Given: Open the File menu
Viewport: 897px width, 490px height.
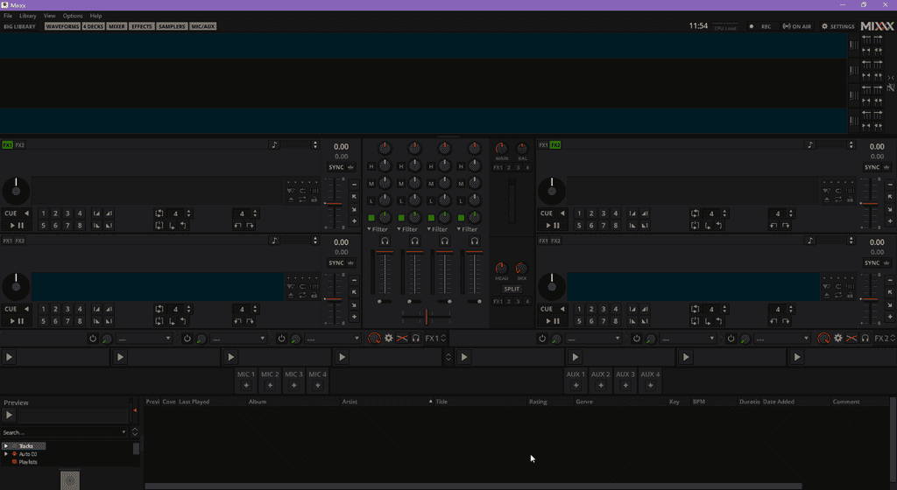Looking at the screenshot, I should click(x=8, y=16).
